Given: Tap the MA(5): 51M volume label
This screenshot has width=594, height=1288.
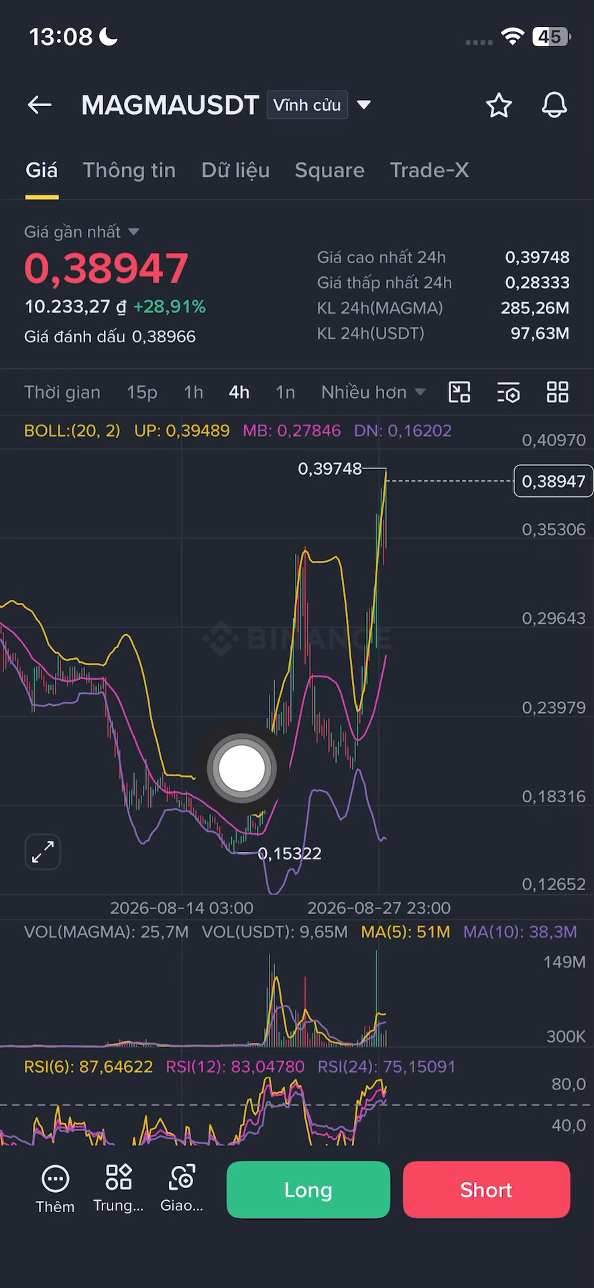Looking at the screenshot, I should click(x=406, y=931).
